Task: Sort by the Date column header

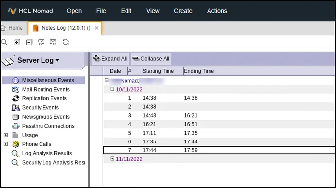Action: [x=115, y=71]
